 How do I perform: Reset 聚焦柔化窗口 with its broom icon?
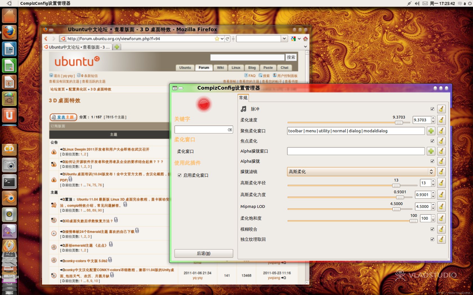(441, 131)
